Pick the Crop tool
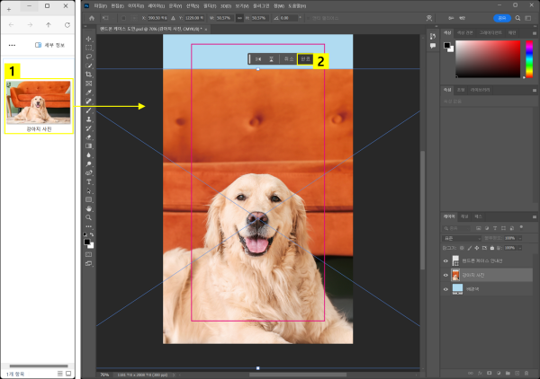This screenshot has width=540, height=379. click(88, 74)
